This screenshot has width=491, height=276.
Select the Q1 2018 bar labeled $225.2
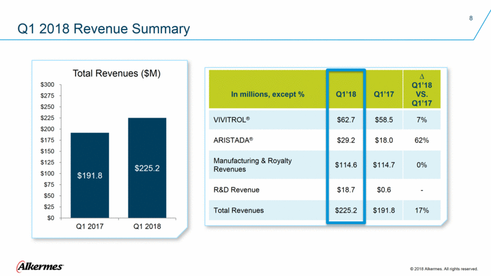pyautogui.click(x=147, y=168)
